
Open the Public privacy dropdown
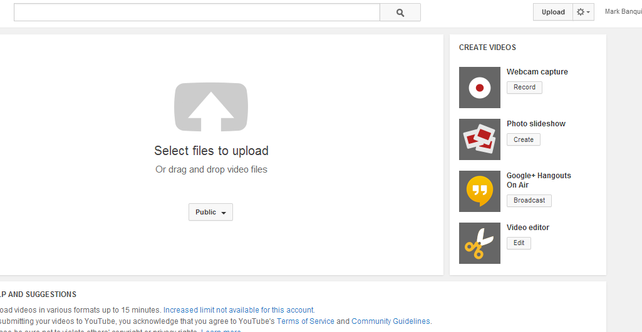pos(210,212)
